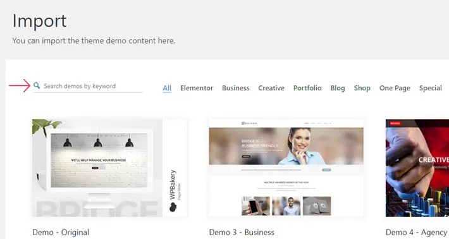Focus the Search demos by keyword field

click(88, 86)
